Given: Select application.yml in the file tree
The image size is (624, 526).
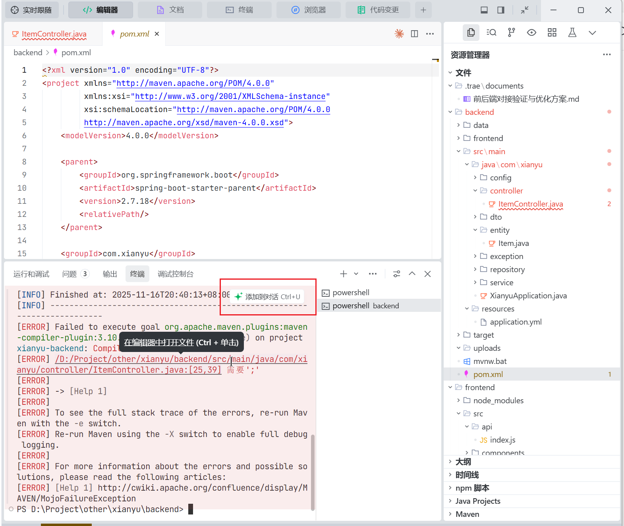Looking at the screenshot, I should click(516, 322).
